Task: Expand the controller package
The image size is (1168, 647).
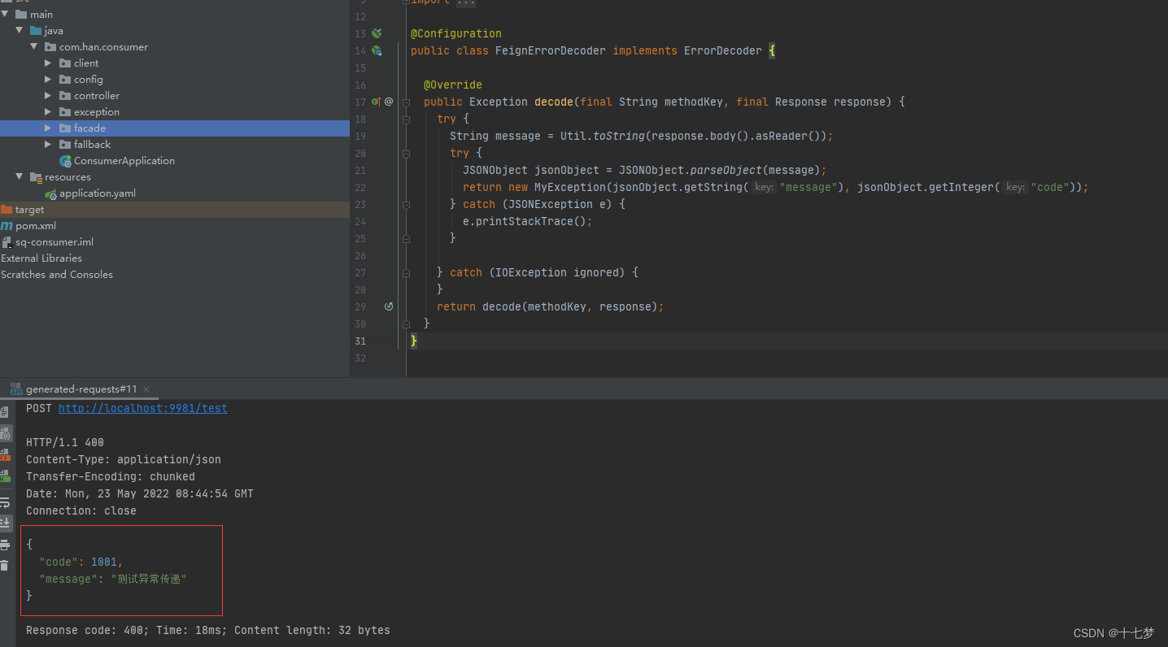Action: tap(49, 96)
